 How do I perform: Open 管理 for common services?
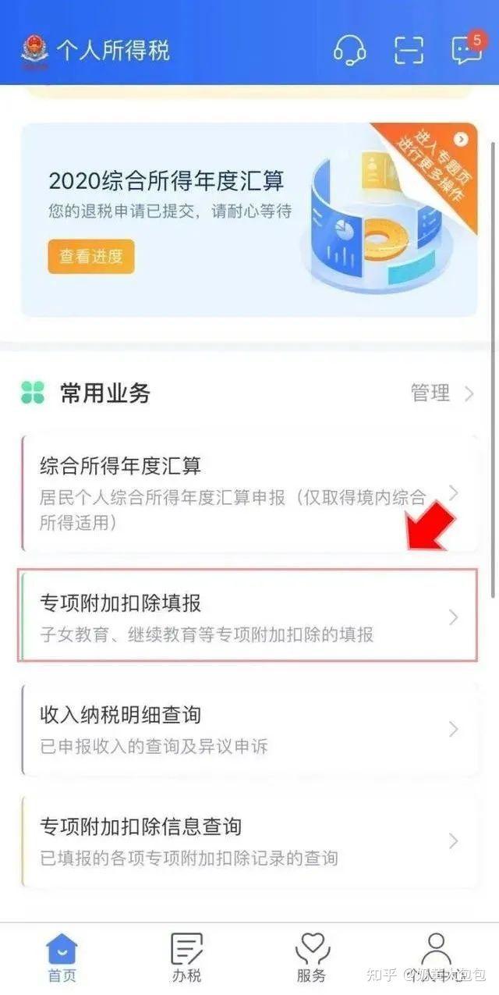click(430, 393)
